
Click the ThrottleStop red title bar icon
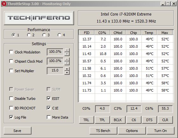pos(4,4)
